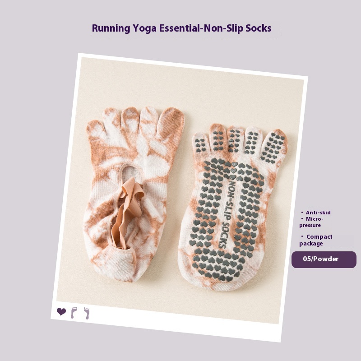Select the Anti-skid feature bullet

315,213
